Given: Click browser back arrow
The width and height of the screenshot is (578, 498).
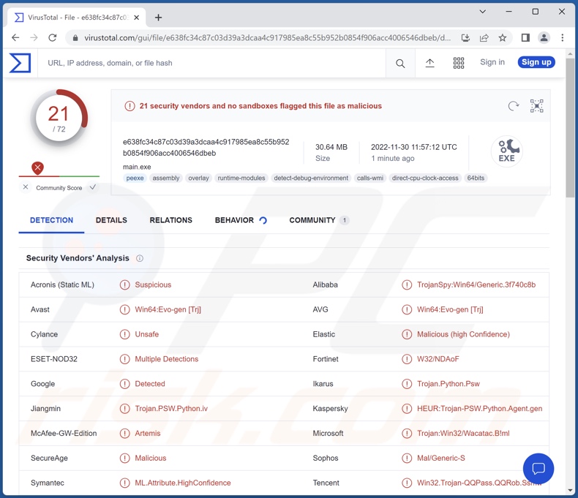Looking at the screenshot, I should (x=15, y=37).
